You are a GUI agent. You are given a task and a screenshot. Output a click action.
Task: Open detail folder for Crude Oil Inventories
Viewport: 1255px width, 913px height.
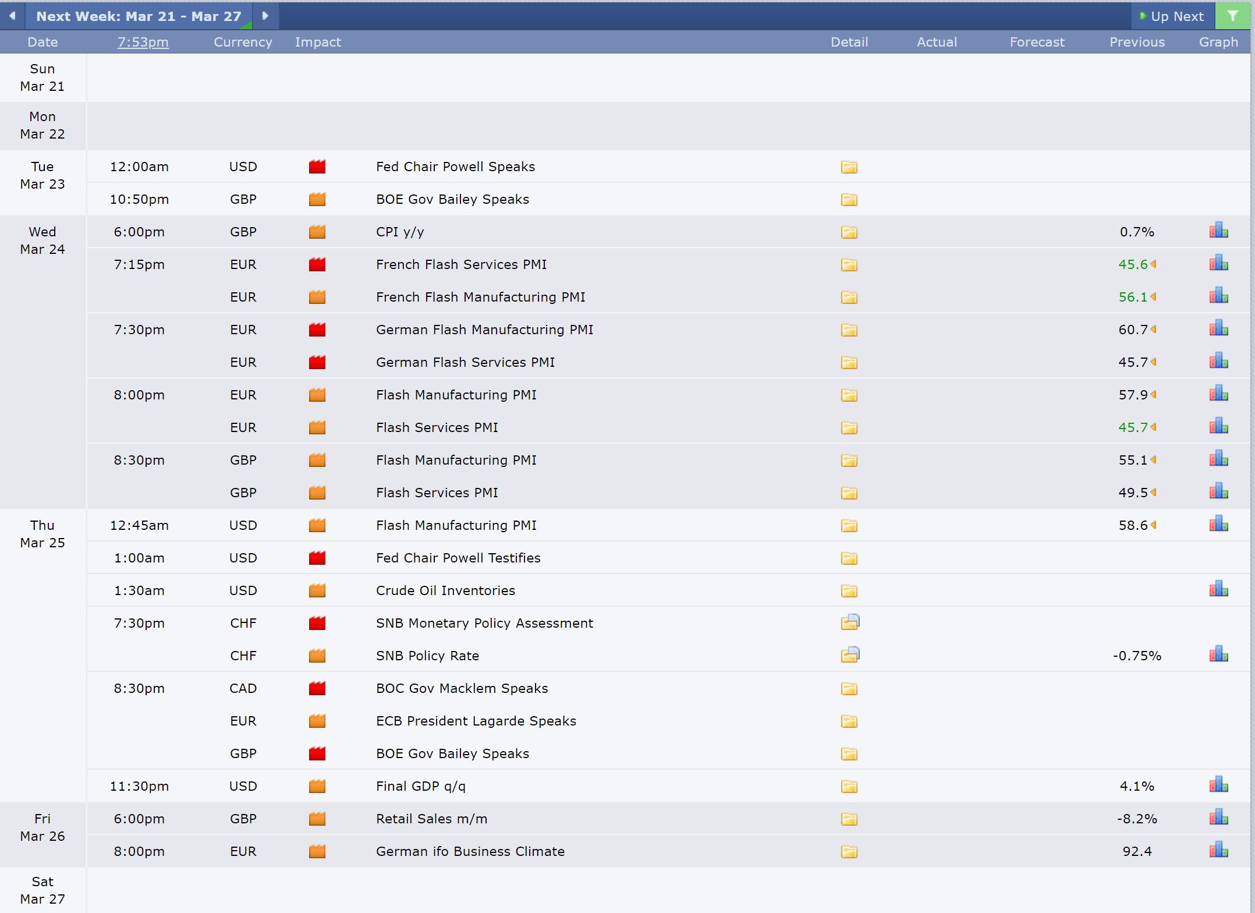pyautogui.click(x=849, y=591)
